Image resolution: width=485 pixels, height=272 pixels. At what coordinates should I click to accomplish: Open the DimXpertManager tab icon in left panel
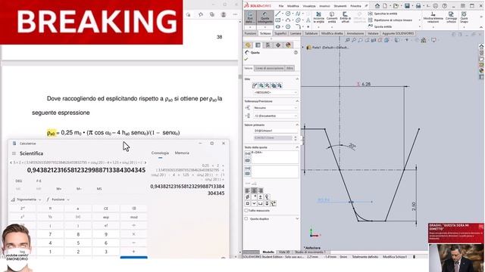pyautogui.click(x=278, y=45)
